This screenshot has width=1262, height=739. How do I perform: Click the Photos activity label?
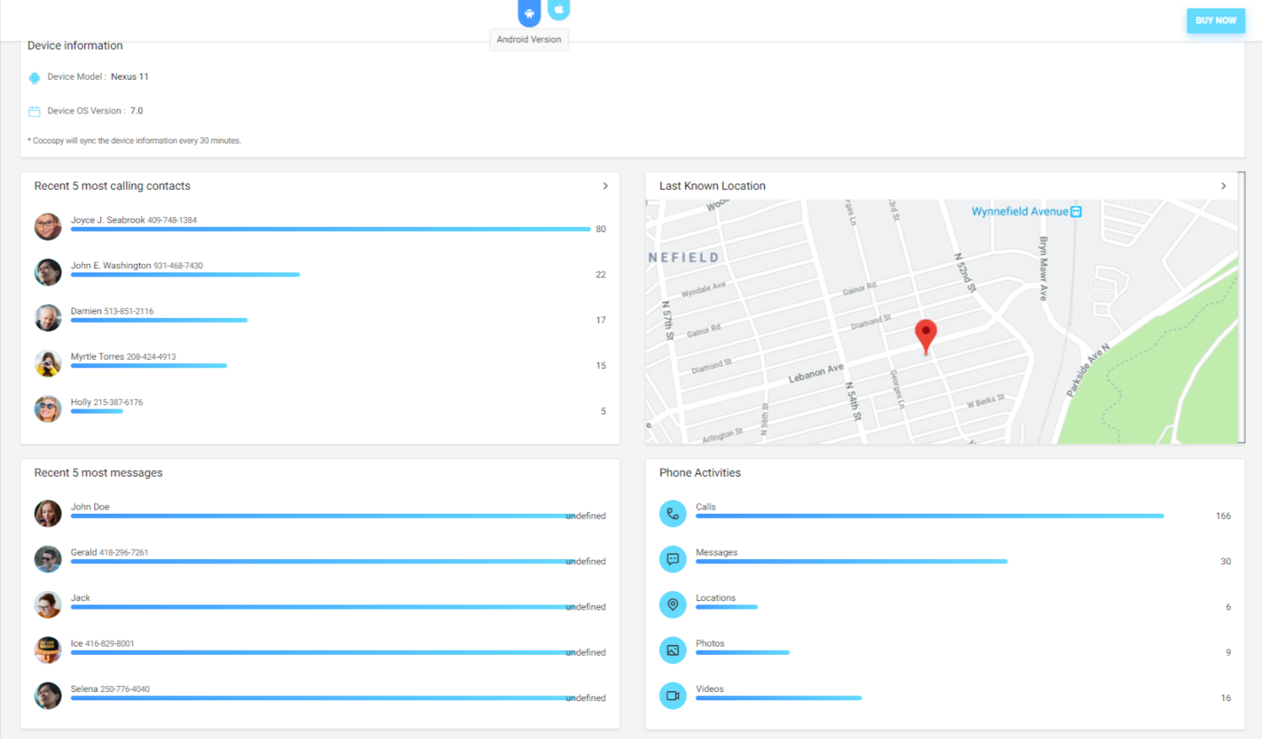click(x=710, y=643)
